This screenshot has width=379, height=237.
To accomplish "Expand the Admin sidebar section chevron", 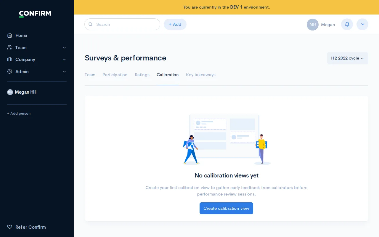I will (64, 72).
